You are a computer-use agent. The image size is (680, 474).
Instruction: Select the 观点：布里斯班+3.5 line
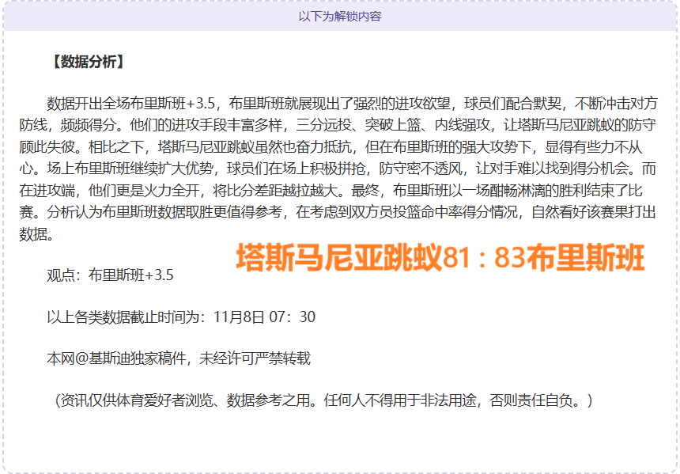point(110,275)
